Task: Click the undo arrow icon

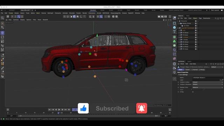Action: point(2,10)
